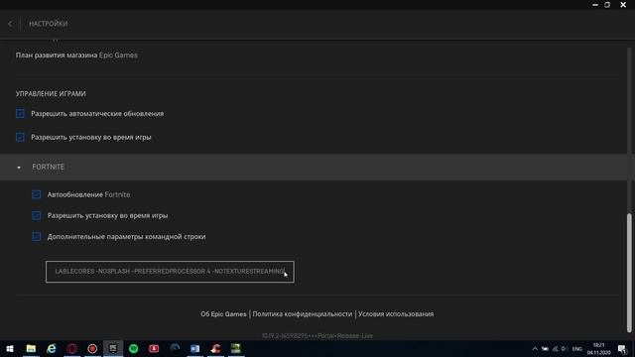Toggle Автообновление Fortnite checkbox

point(37,194)
